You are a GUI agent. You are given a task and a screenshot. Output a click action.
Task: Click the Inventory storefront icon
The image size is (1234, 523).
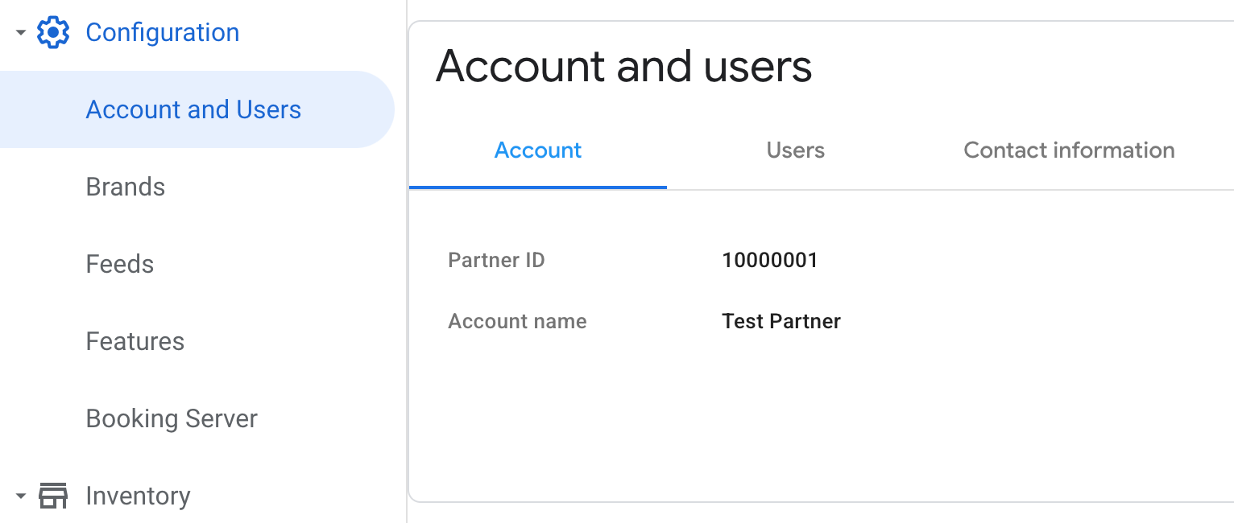54,496
